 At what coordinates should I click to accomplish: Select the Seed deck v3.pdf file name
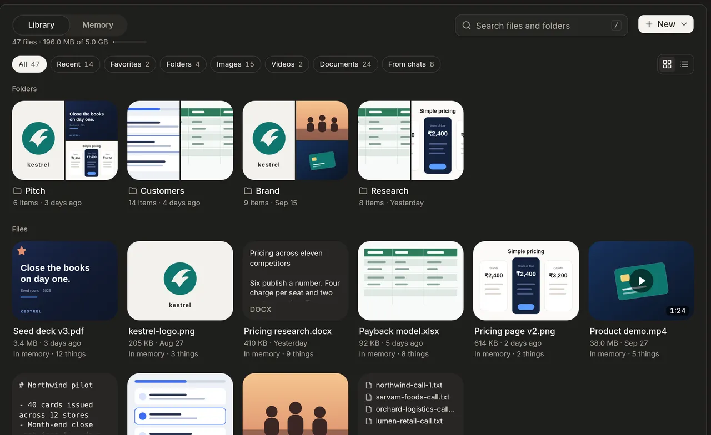click(49, 331)
